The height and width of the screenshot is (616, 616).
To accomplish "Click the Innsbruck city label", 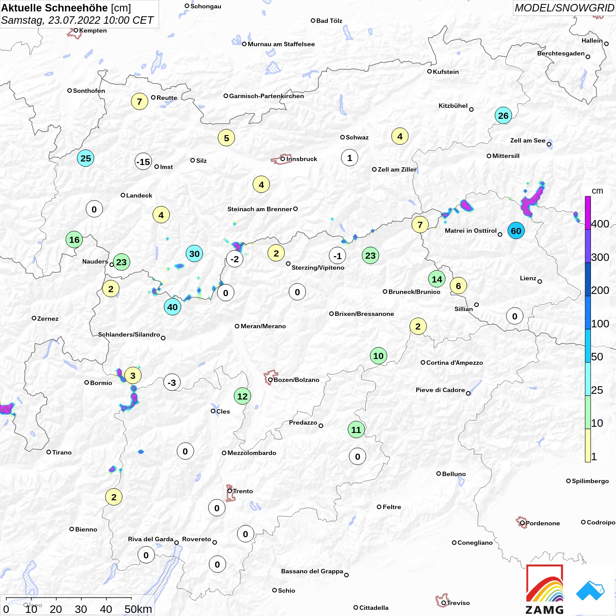I will point(302,159).
